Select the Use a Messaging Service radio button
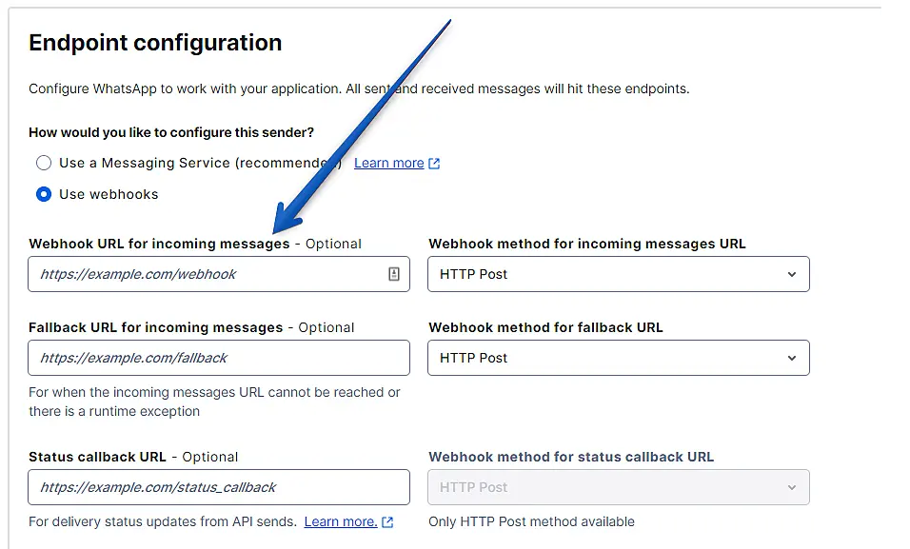910x549 pixels. pos(44,163)
